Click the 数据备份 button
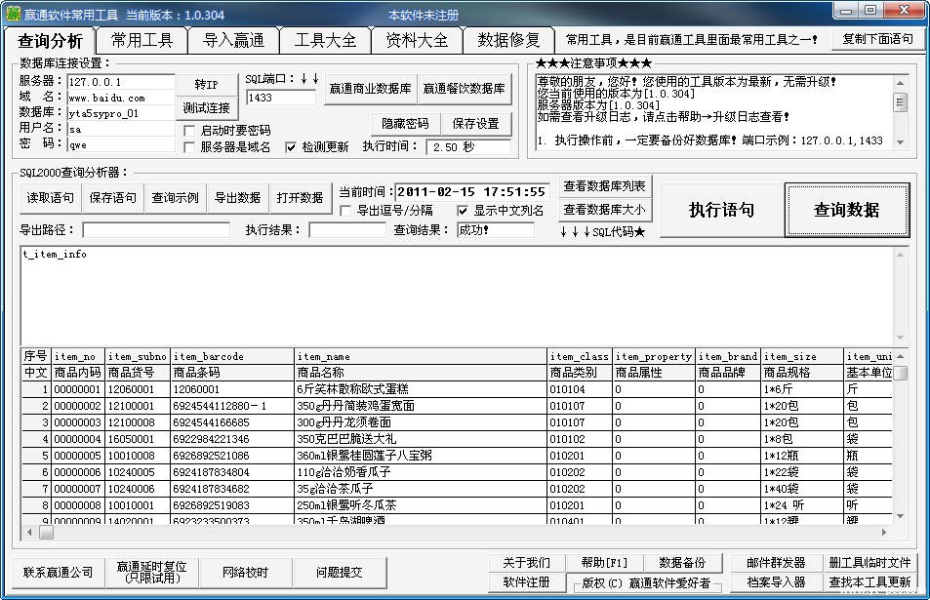930x600 pixels. click(x=683, y=563)
